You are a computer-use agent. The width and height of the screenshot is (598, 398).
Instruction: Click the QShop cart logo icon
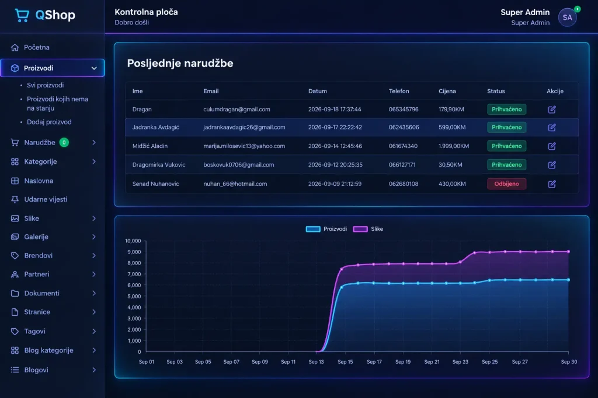(22, 15)
